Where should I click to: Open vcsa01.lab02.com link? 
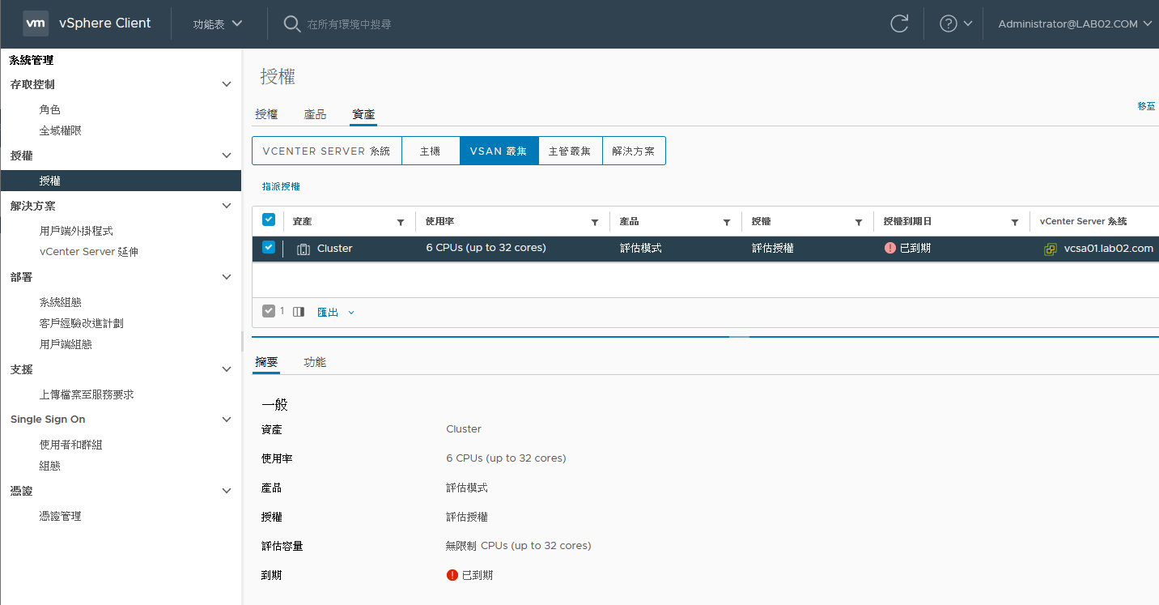click(1108, 249)
